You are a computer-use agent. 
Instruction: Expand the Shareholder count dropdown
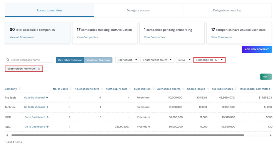tap(157, 60)
